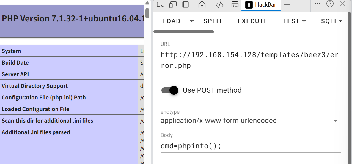Click Scan this dir for additional label
The height and width of the screenshot is (164, 352).
coord(47,121)
